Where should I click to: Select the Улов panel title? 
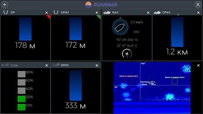tap(14, 65)
